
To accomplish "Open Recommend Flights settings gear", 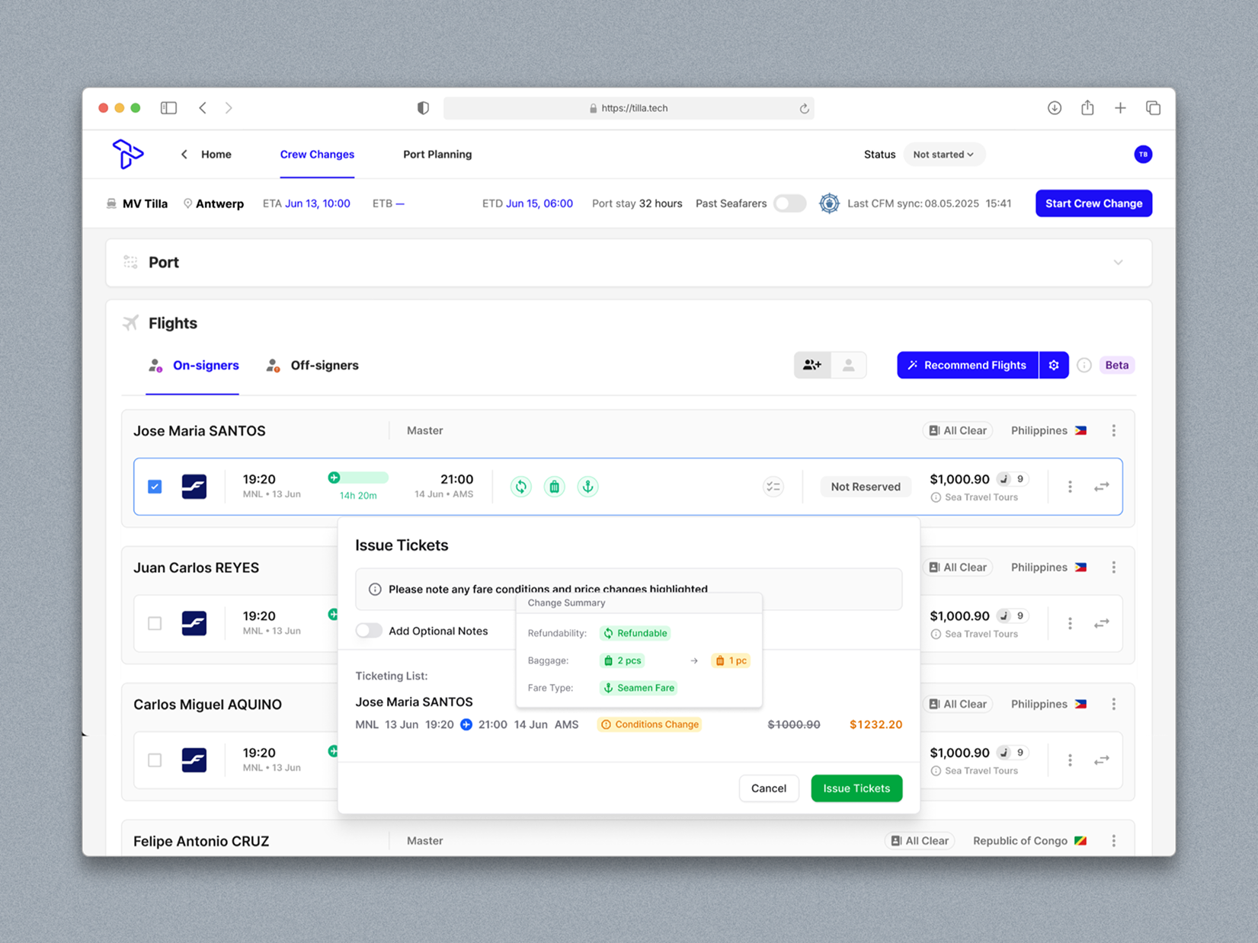I will pos(1054,365).
